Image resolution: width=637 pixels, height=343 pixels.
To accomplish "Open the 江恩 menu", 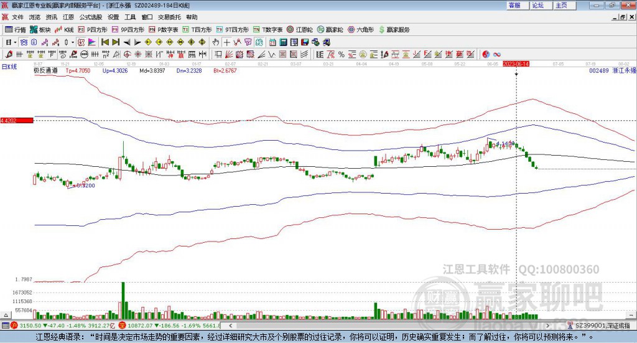I will coord(68,17).
